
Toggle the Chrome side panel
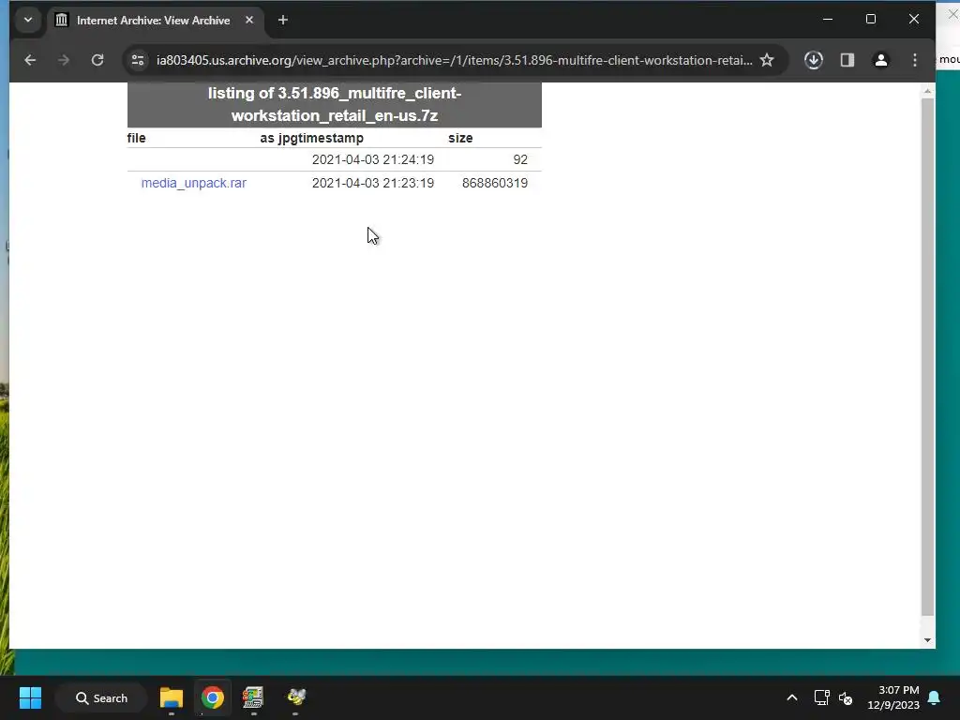tap(847, 60)
